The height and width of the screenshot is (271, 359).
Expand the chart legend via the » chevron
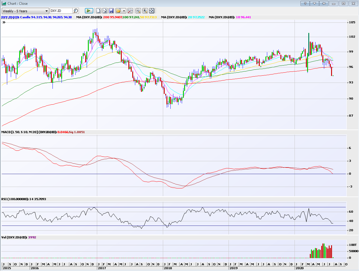coord(4,22)
